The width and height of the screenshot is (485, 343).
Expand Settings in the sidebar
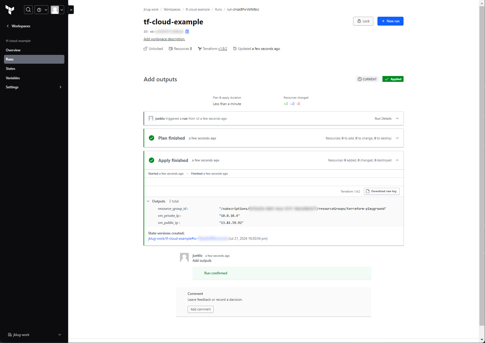[x=34, y=87]
